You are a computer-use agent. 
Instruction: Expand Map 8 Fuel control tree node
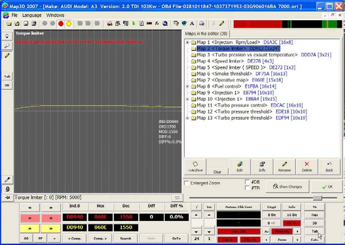(x=187, y=86)
